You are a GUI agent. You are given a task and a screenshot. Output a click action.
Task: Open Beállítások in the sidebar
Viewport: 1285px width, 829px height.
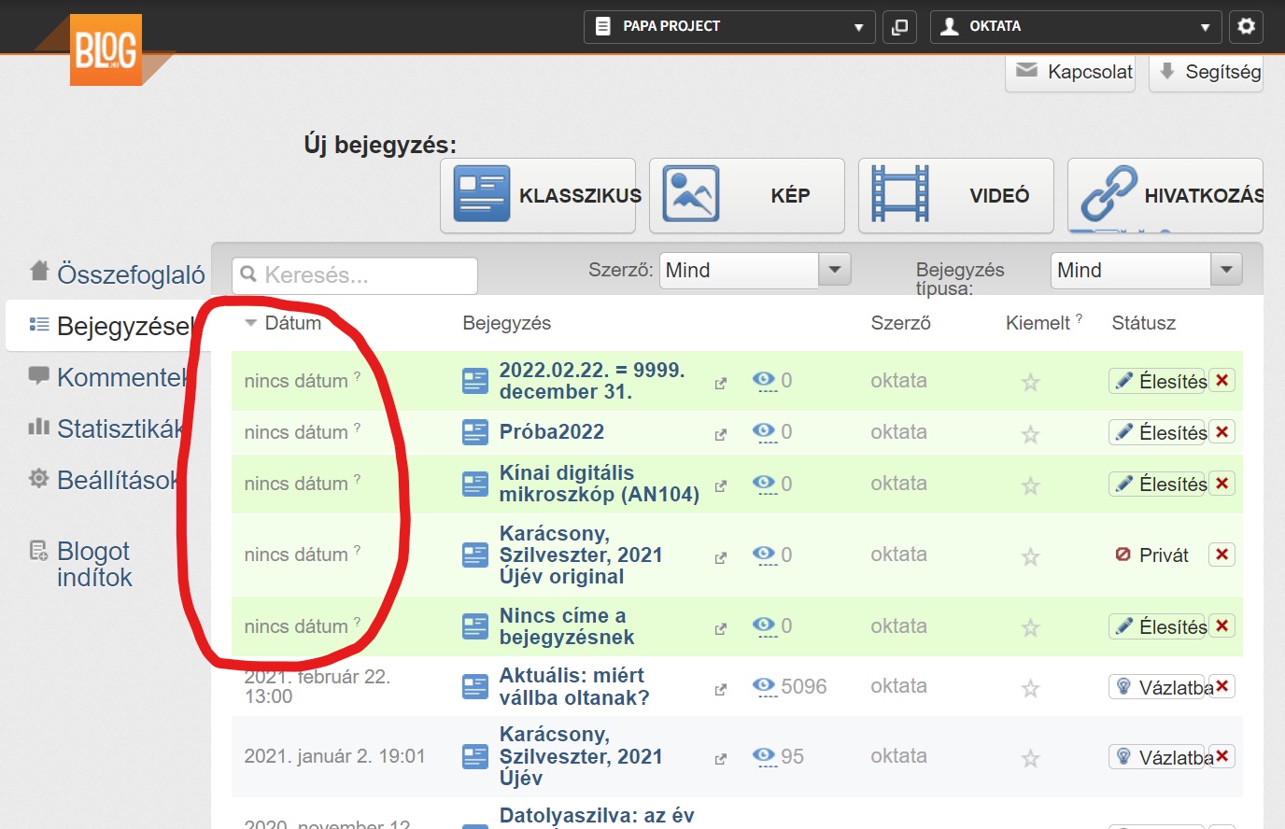103,480
